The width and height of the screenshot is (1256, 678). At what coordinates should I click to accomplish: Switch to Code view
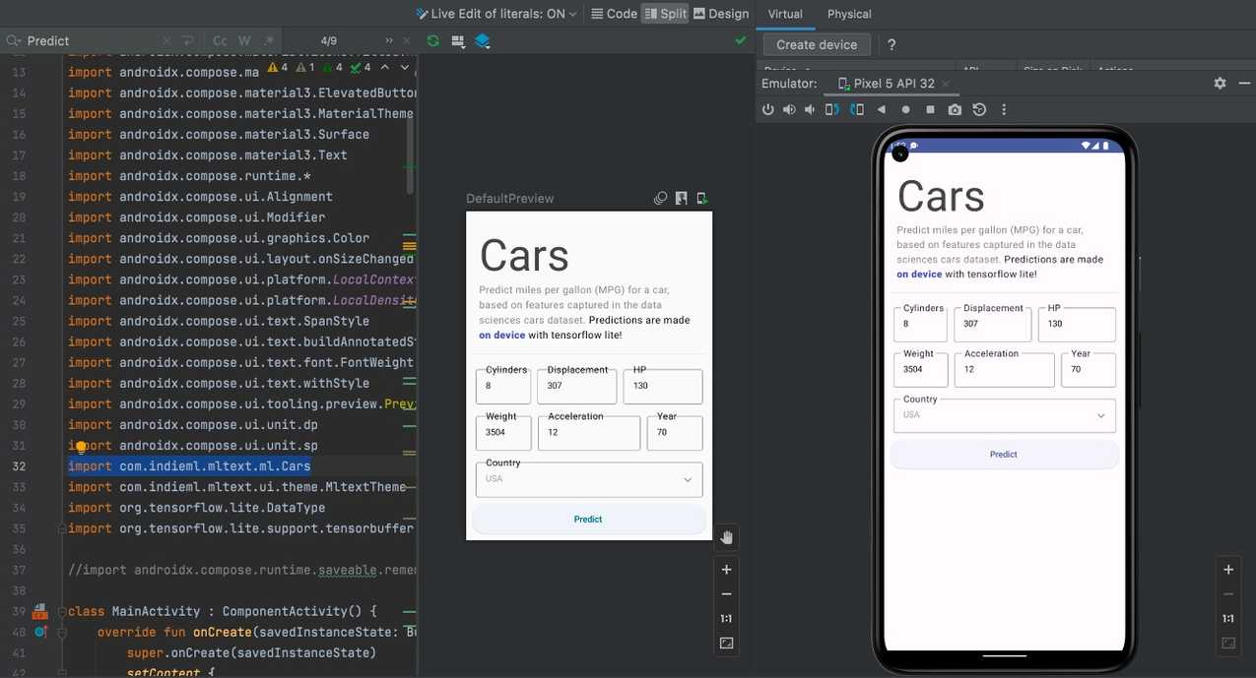click(x=613, y=13)
